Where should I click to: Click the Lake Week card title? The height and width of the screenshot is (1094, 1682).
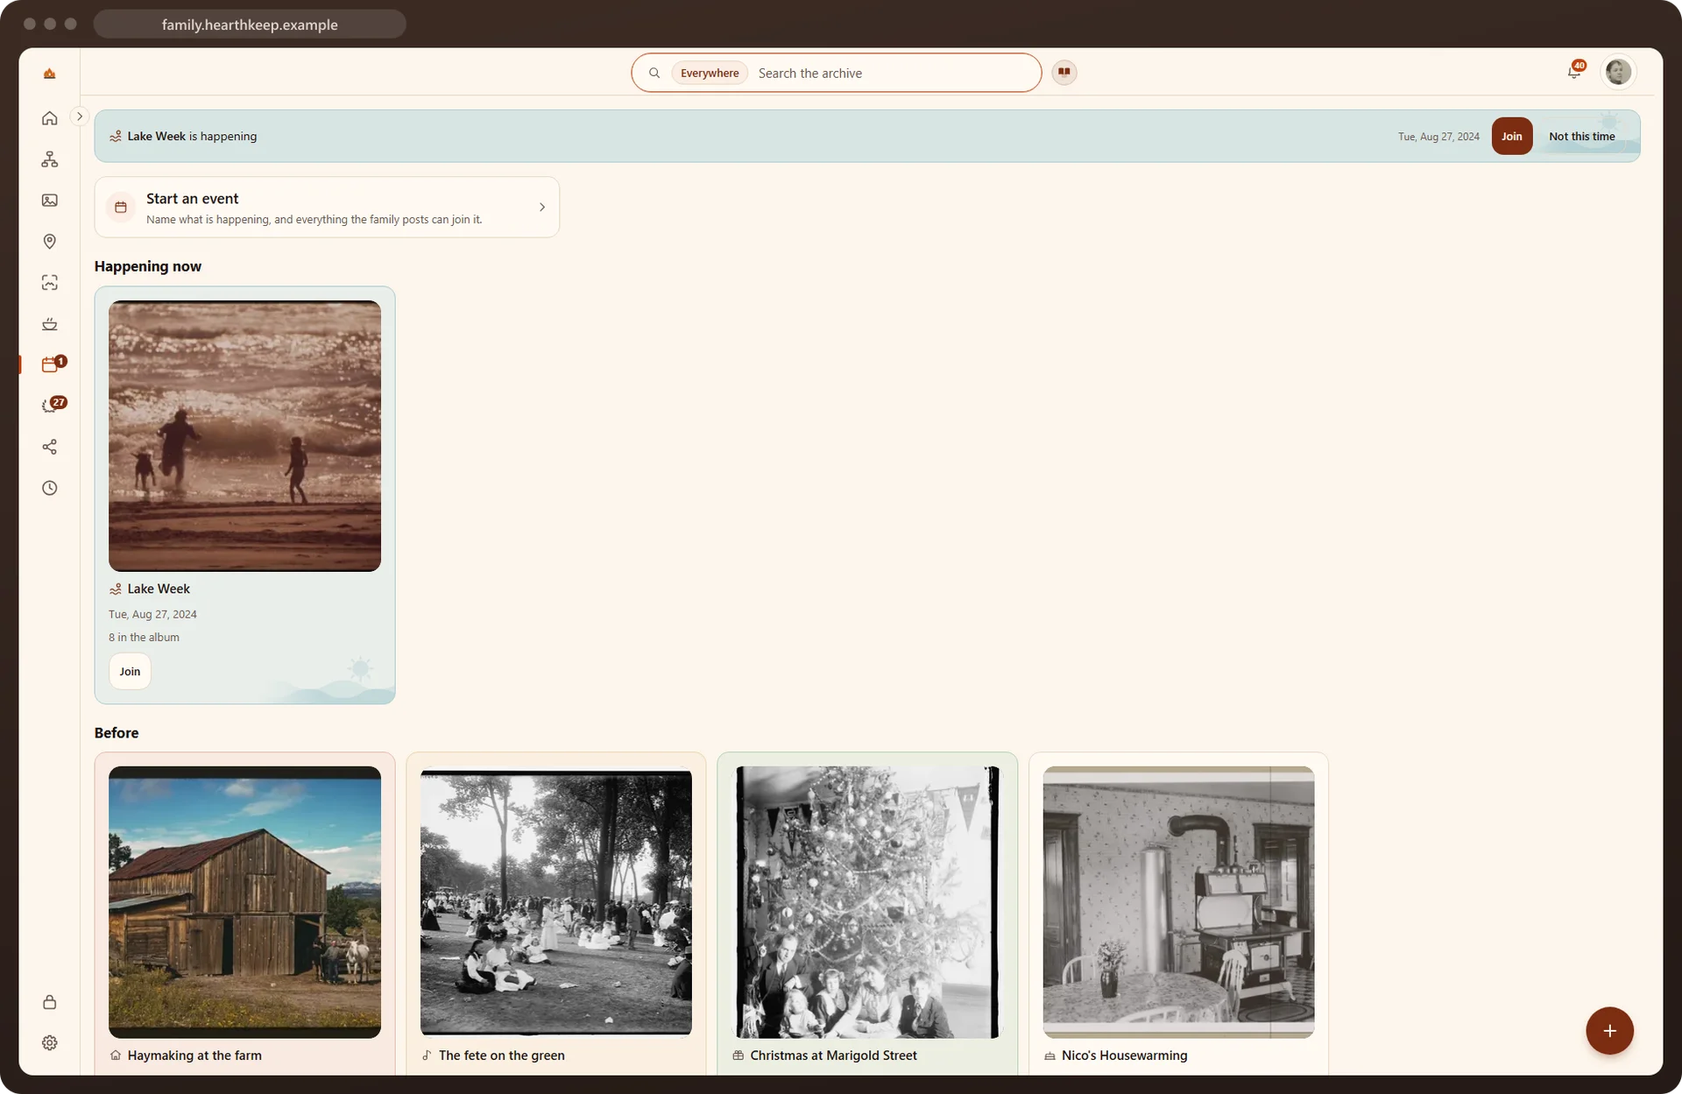point(159,589)
